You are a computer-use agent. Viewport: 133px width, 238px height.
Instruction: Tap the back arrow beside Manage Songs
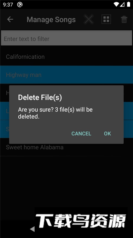tap(10, 19)
